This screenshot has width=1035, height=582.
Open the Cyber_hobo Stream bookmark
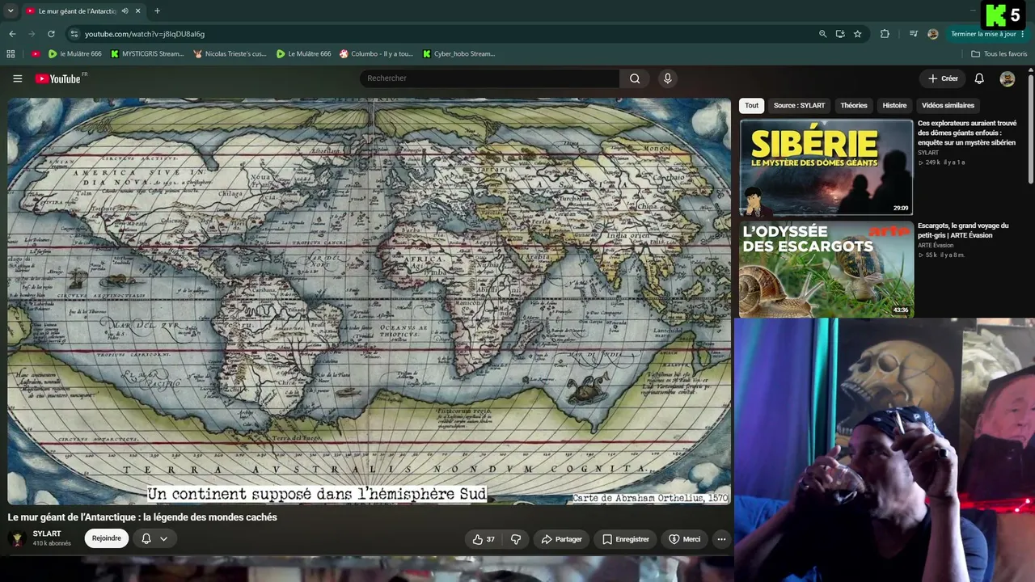tap(458, 54)
